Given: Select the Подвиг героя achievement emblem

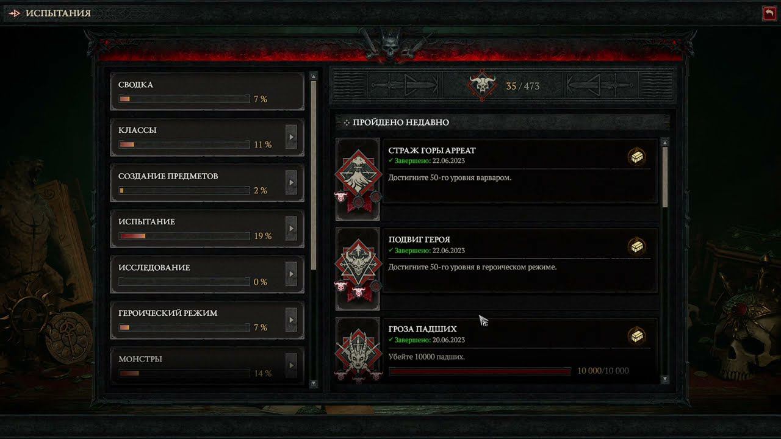Looking at the screenshot, I should click(358, 269).
